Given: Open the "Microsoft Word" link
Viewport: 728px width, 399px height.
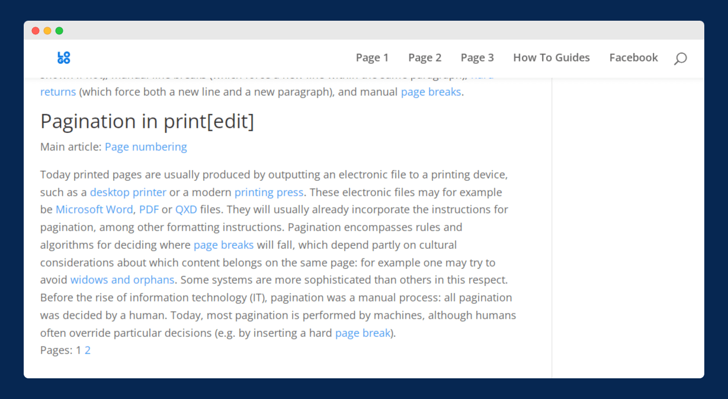Looking at the screenshot, I should 94,209.
